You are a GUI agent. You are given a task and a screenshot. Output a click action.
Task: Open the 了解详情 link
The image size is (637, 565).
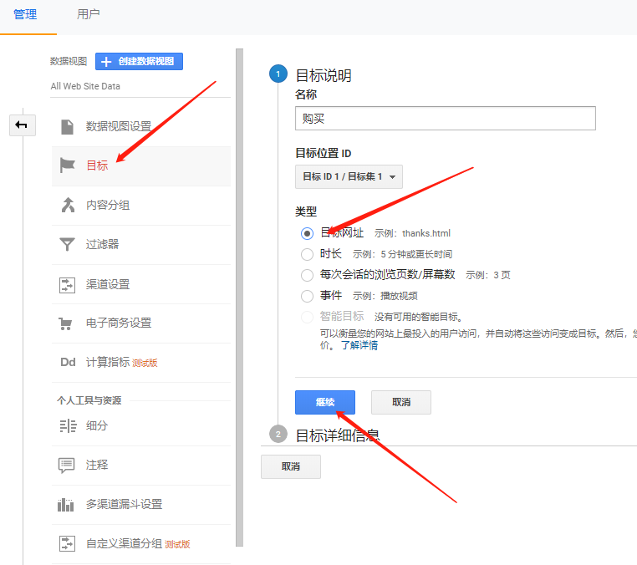coord(359,345)
